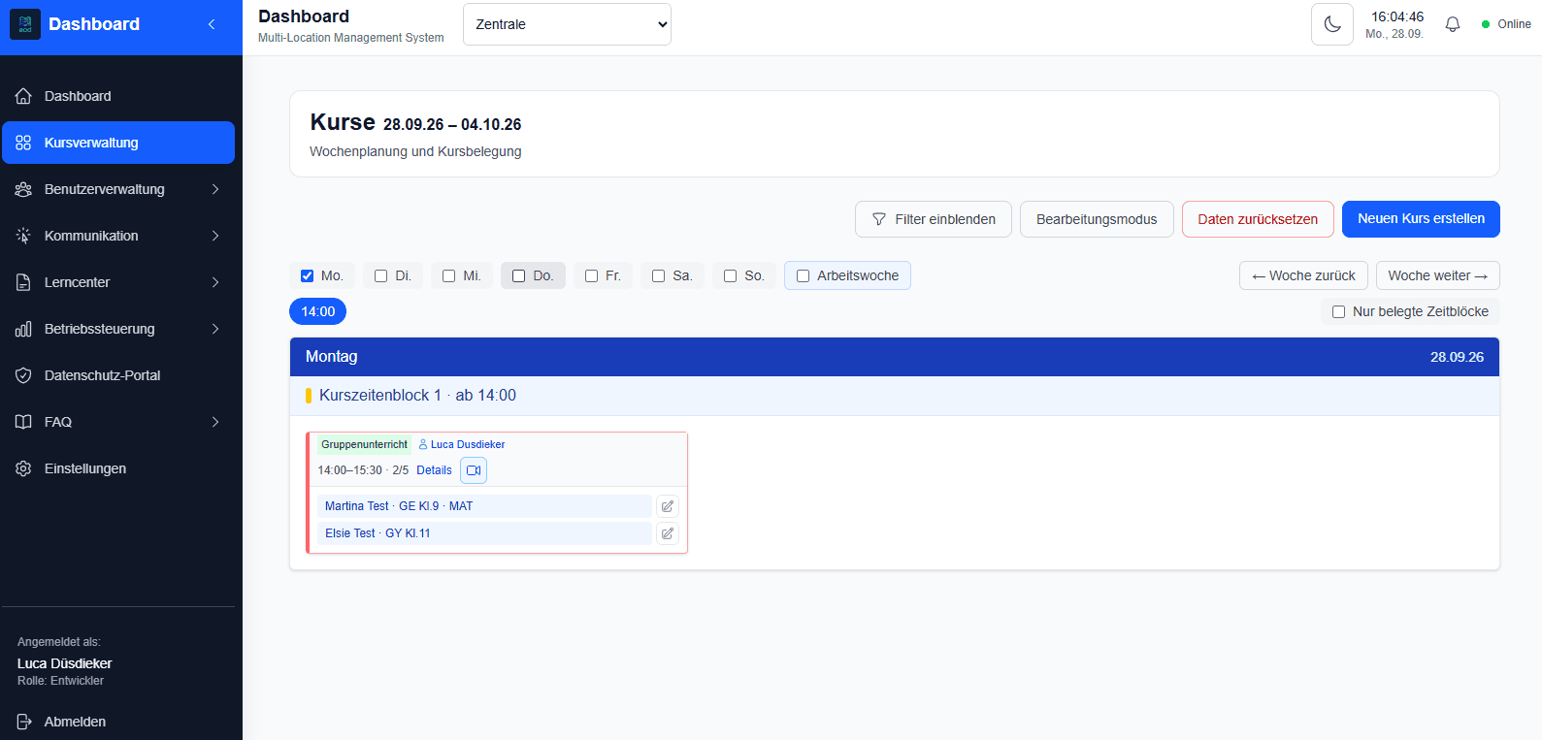The height and width of the screenshot is (740, 1542).
Task: Select Kursverwaltung sidebar item
Action: [118, 143]
